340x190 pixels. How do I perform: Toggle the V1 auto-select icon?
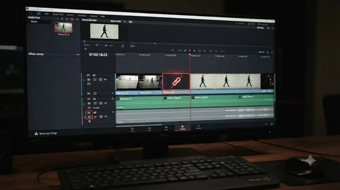[x=100, y=80]
